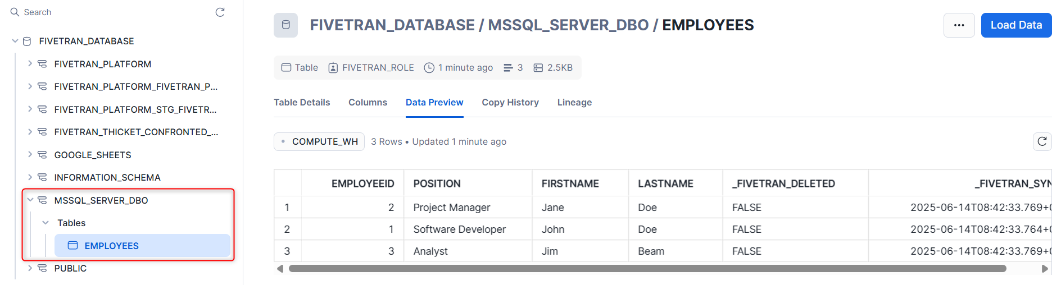Click the horizontal scrollbar thumb under table
1052x285 pixels.
647,269
